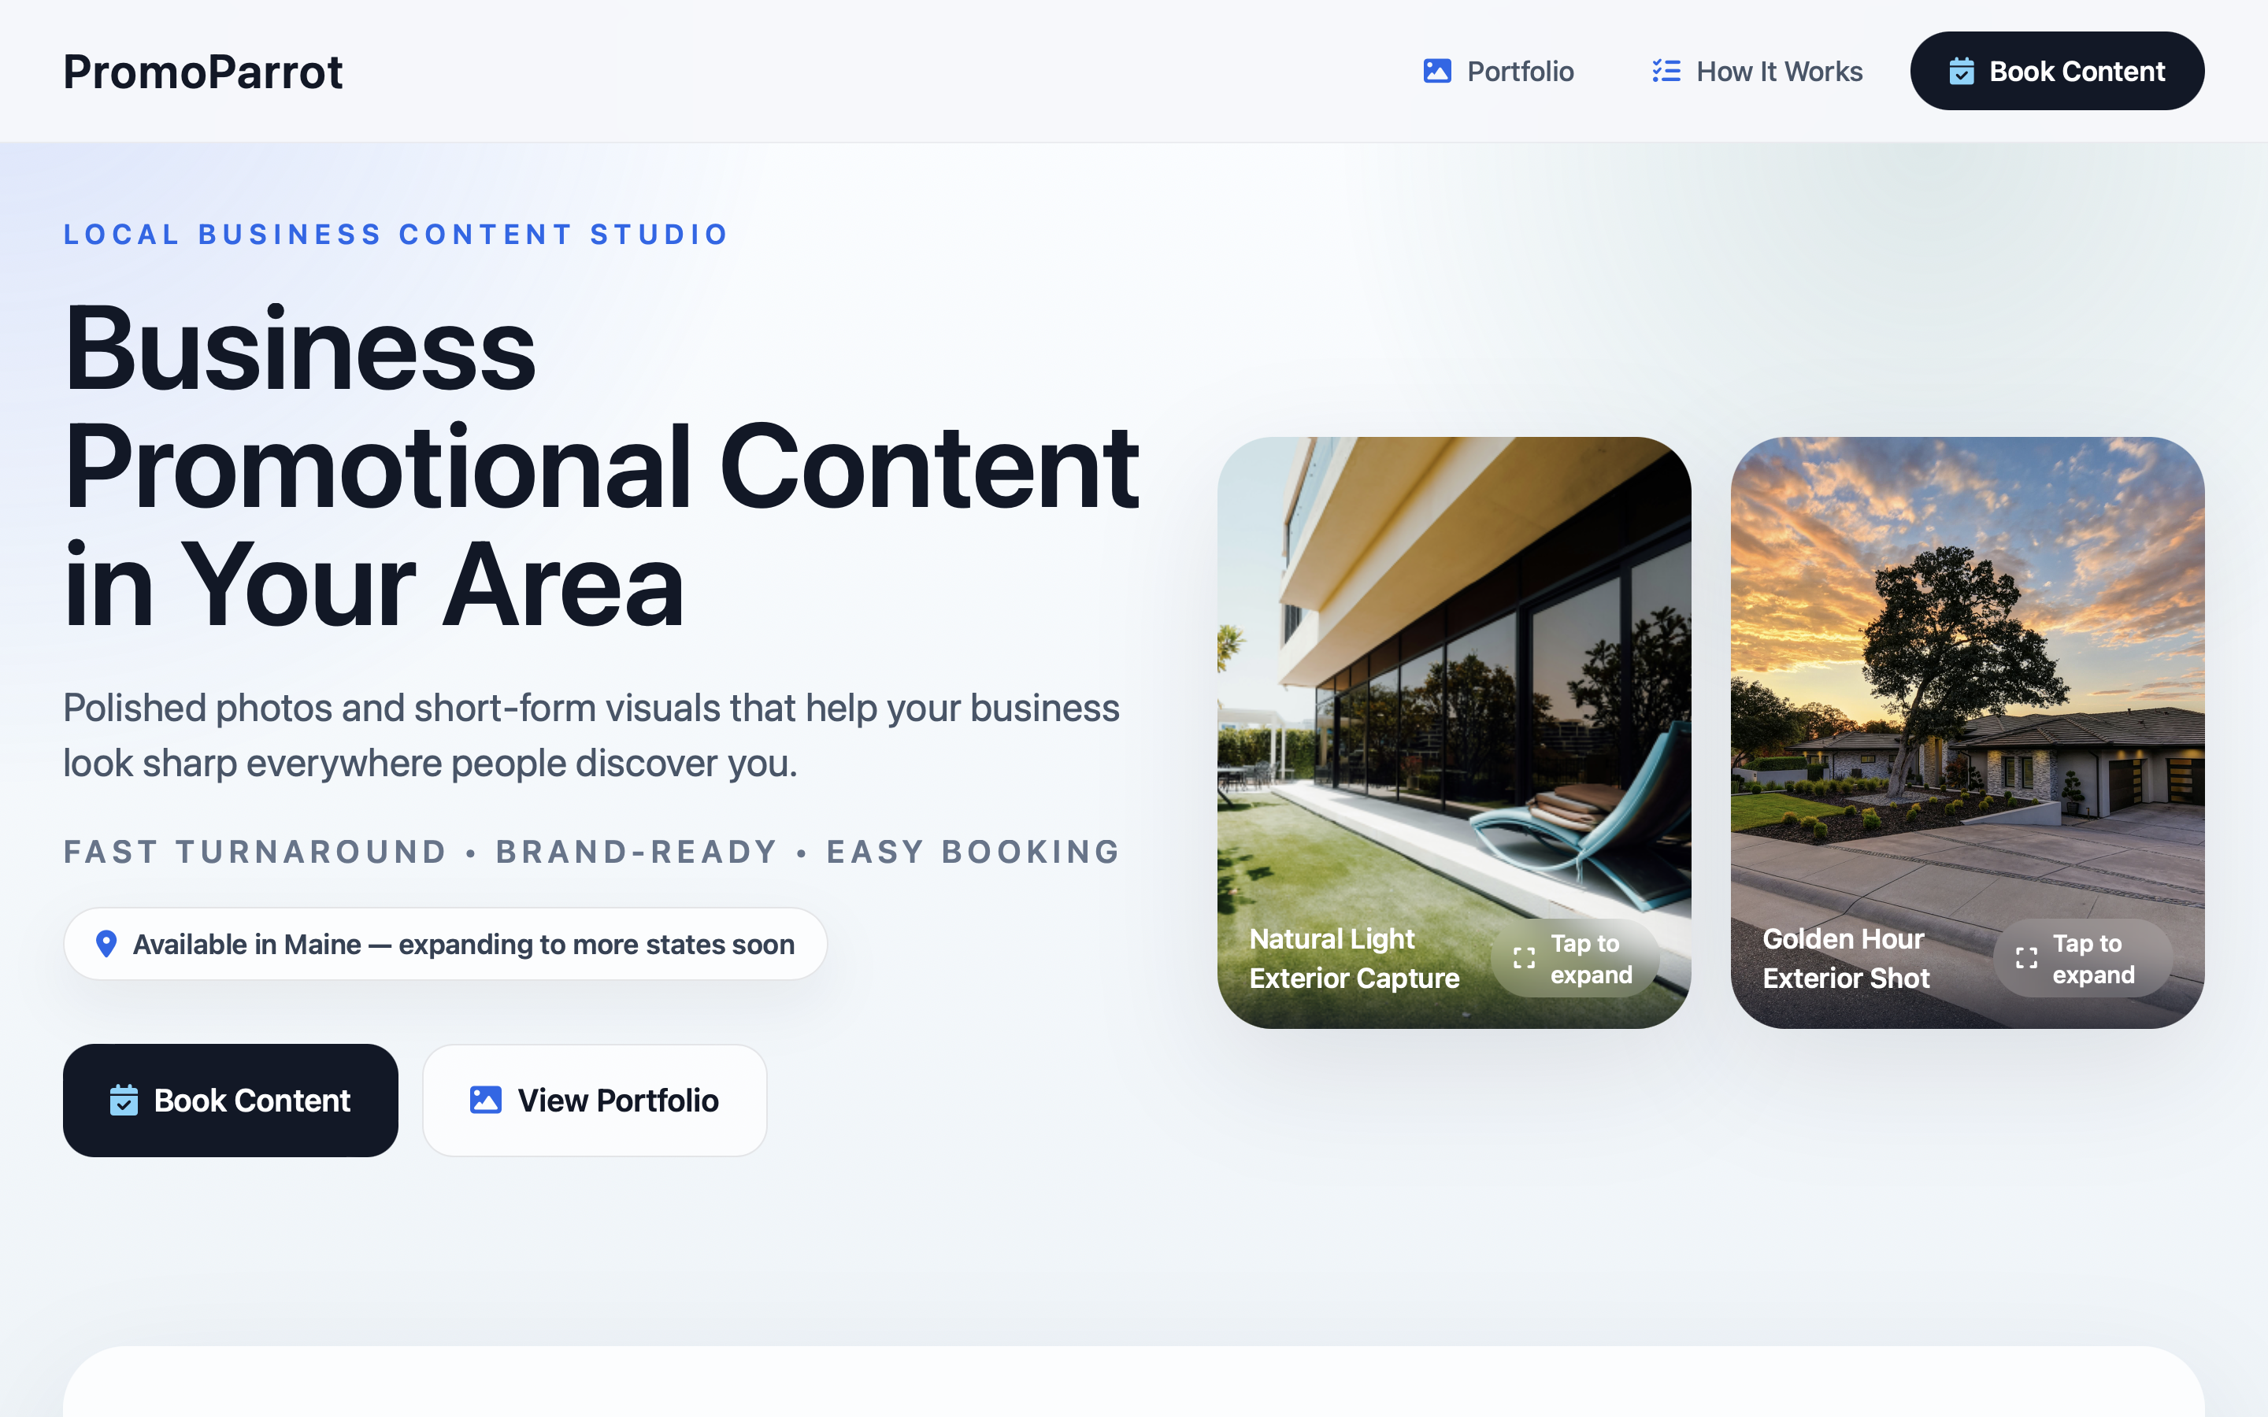Click the PromoParrot logo
This screenshot has width=2268, height=1417.
click(x=202, y=71)
